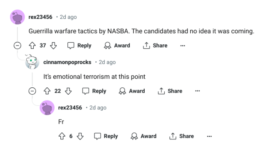Award the cinnamonpoprocks comment
This screenshot has width=263, height=148.
132,91
